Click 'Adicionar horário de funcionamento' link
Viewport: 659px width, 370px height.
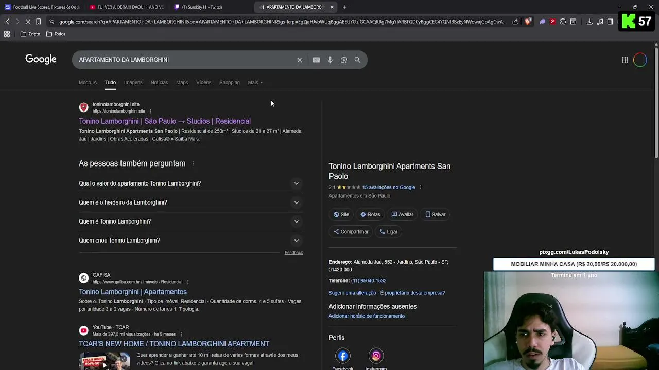coord(367,316)
